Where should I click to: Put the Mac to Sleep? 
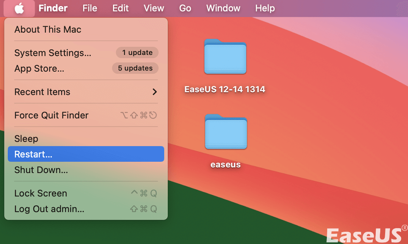click(26, 138)
